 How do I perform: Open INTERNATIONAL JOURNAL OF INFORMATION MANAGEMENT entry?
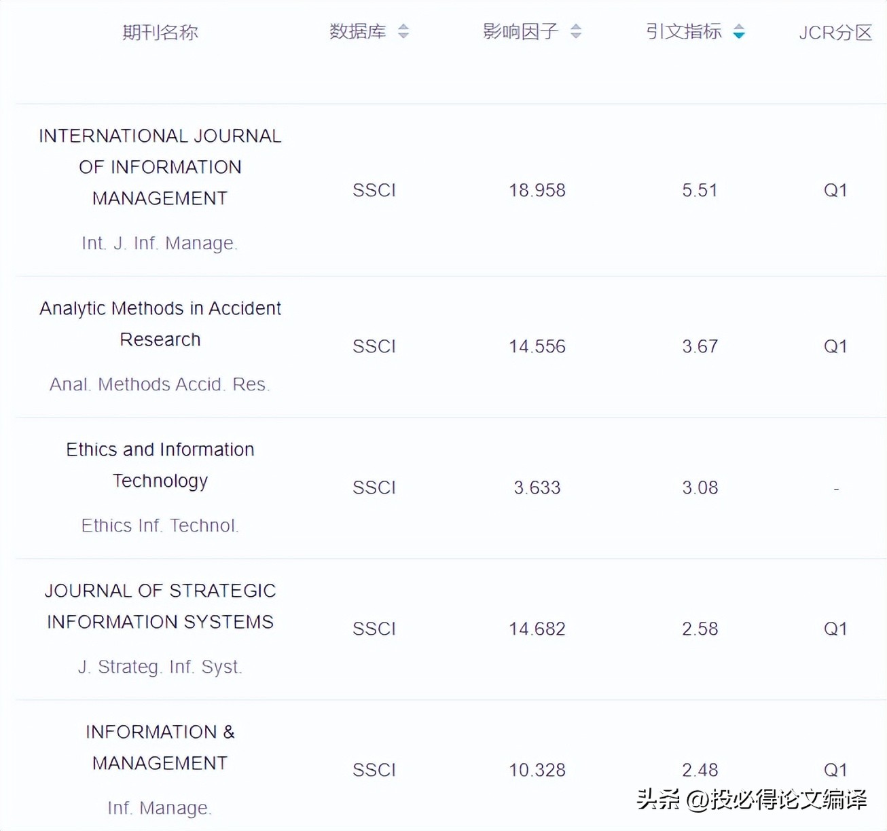160,167
